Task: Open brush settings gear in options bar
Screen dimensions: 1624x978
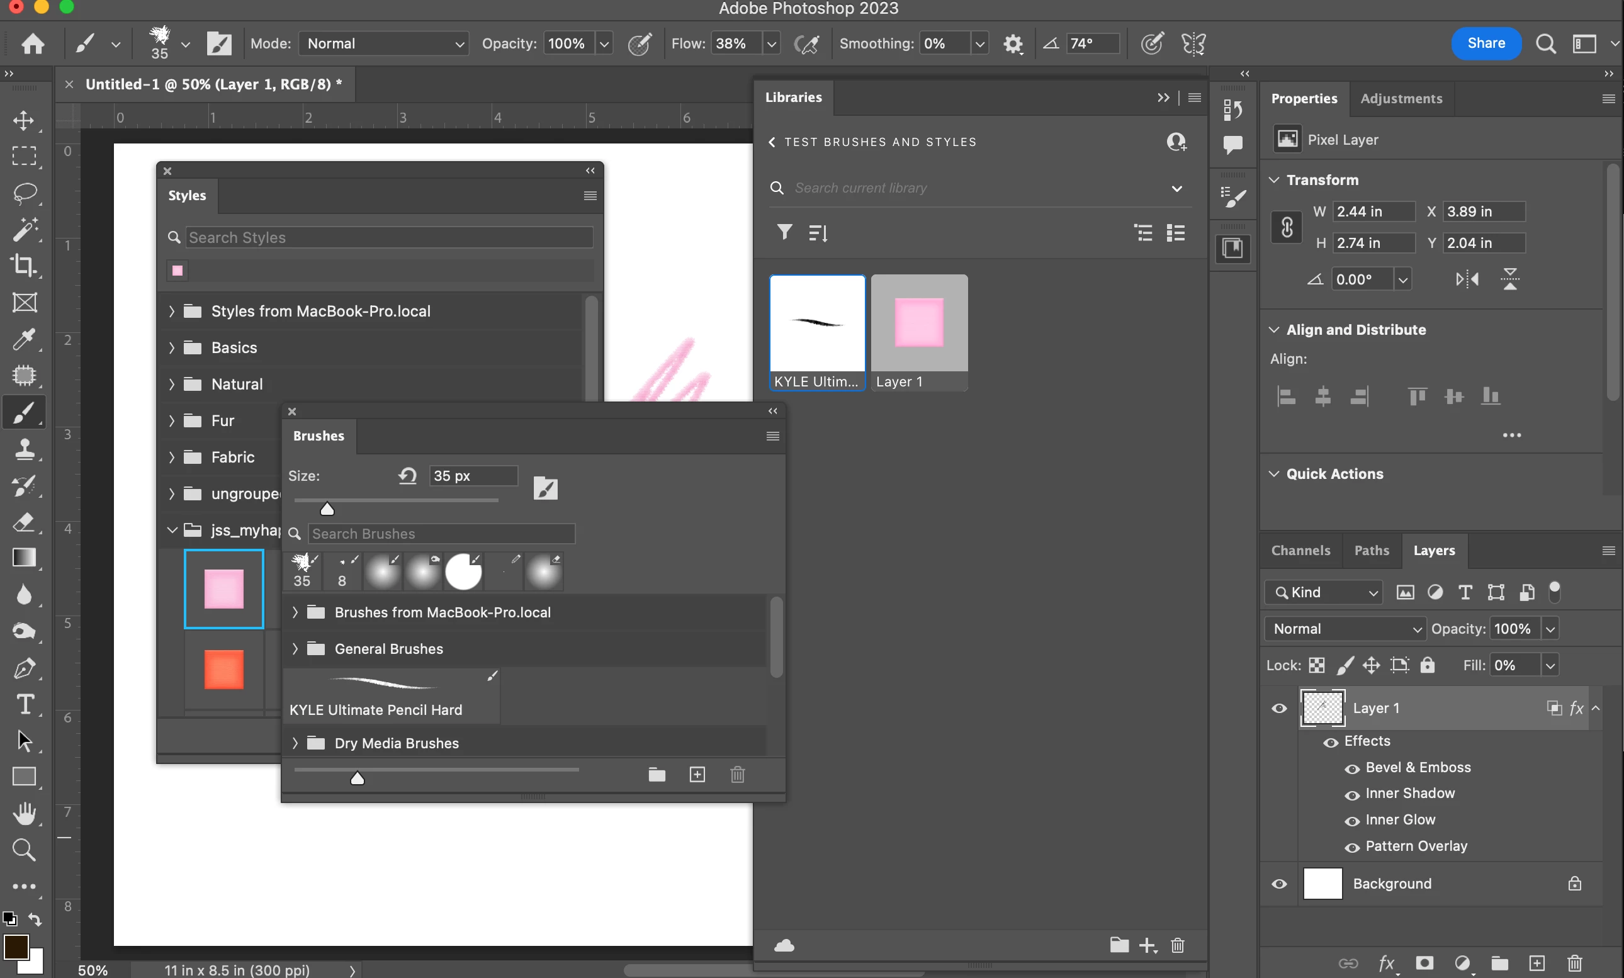Action: (x=1013, y=44)
